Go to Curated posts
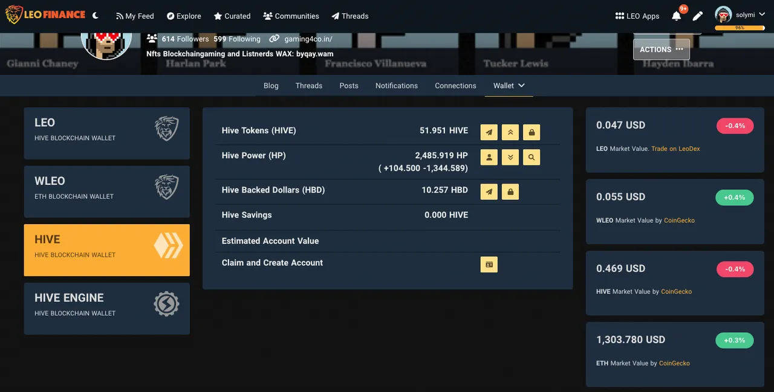 [232, 16]
